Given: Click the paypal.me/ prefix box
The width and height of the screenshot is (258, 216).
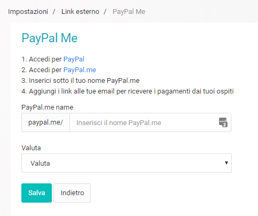Looking at the screenshot, I should [45, 122].
